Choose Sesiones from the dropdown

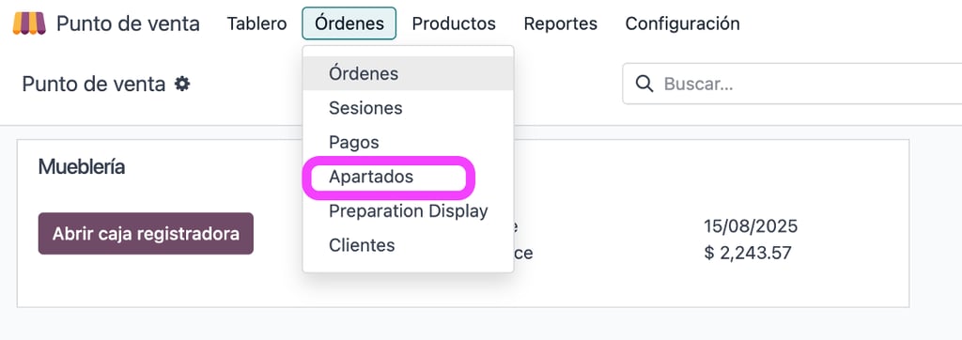point(408,108)
